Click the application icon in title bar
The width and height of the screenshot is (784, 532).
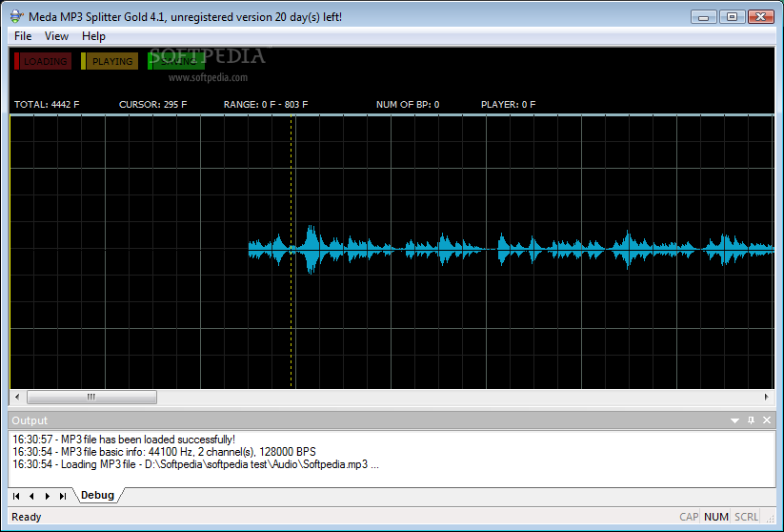click(x=16, y=16)
